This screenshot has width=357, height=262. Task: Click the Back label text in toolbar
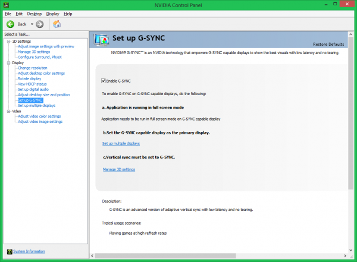[22, 24]
